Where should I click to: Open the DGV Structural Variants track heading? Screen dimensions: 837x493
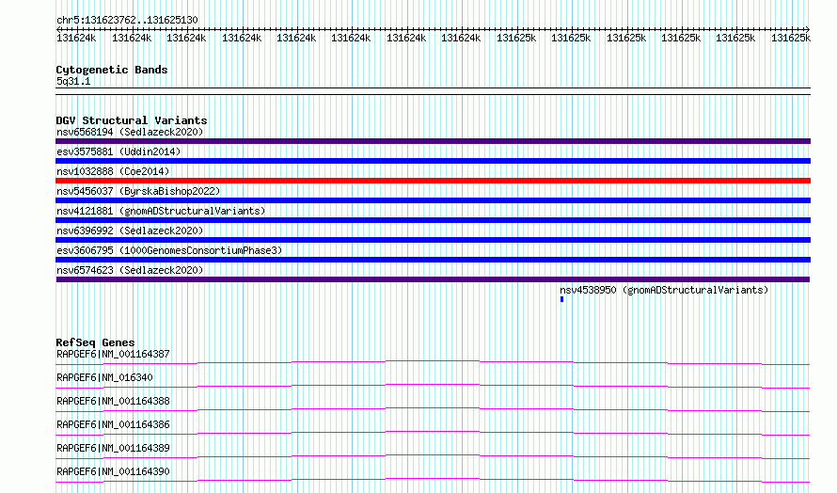click(x=132, y=120)
